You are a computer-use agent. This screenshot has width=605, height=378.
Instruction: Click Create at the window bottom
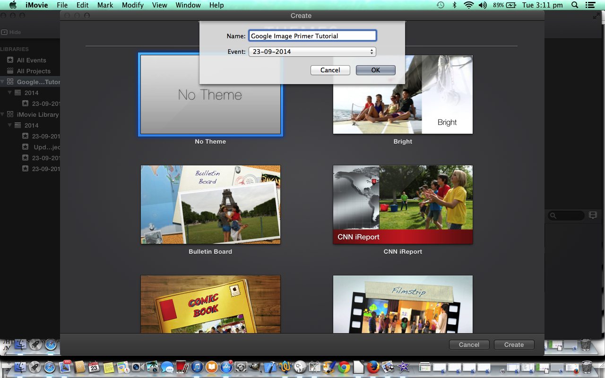point(514,344)
